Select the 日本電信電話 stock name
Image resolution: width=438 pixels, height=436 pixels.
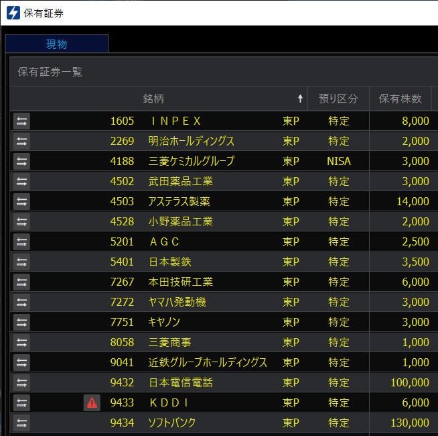[181, 383]
